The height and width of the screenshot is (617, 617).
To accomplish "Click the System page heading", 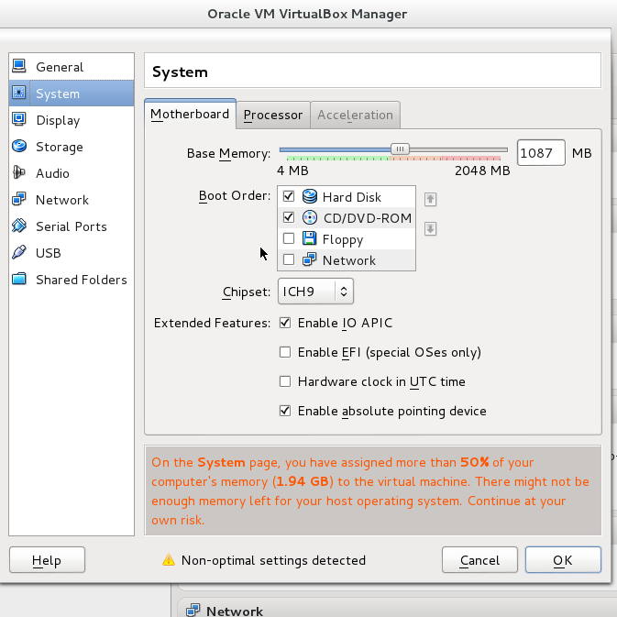I will [x=180, y=72].
